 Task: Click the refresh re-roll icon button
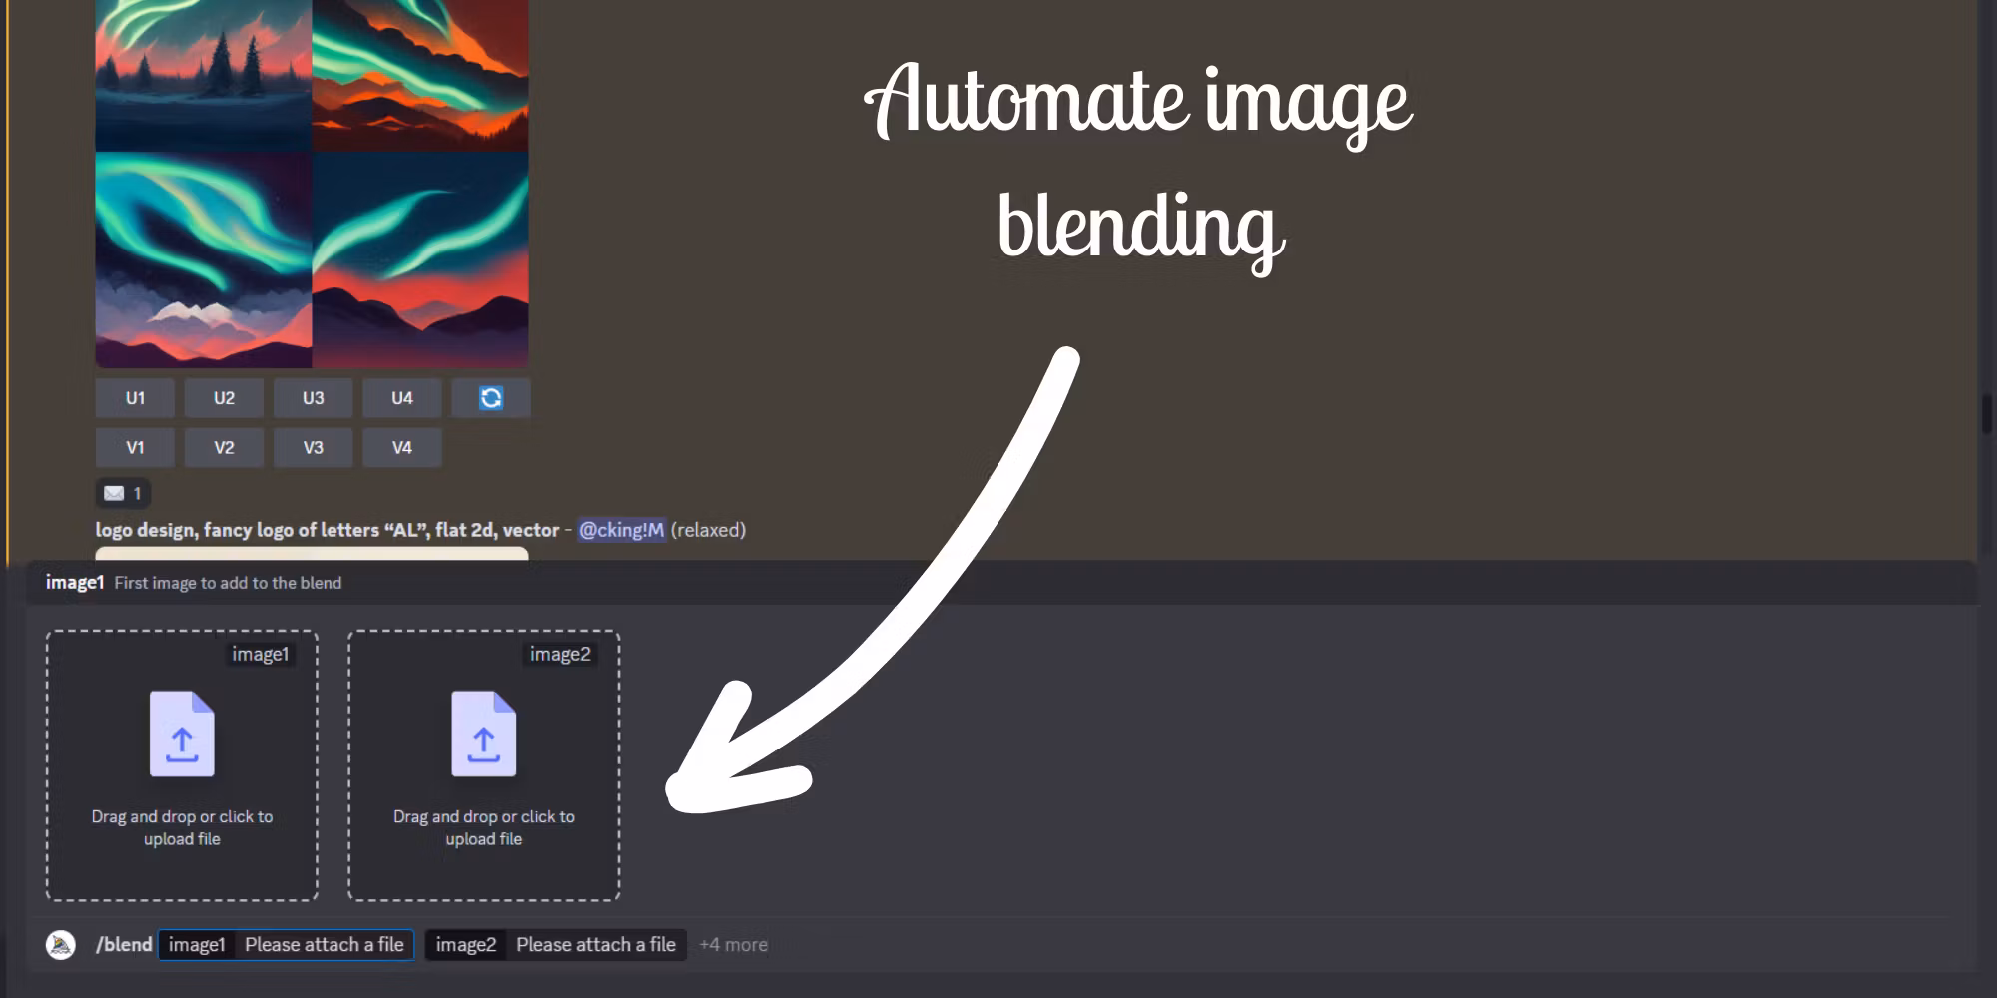point(490,398)
